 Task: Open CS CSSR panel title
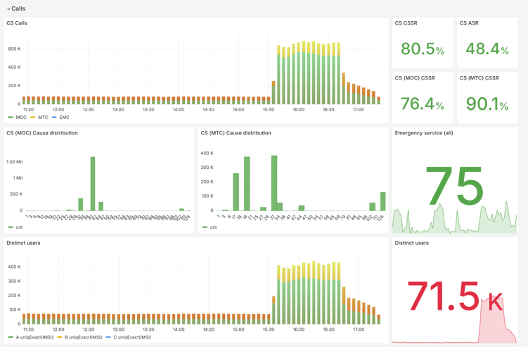(406, 23)
